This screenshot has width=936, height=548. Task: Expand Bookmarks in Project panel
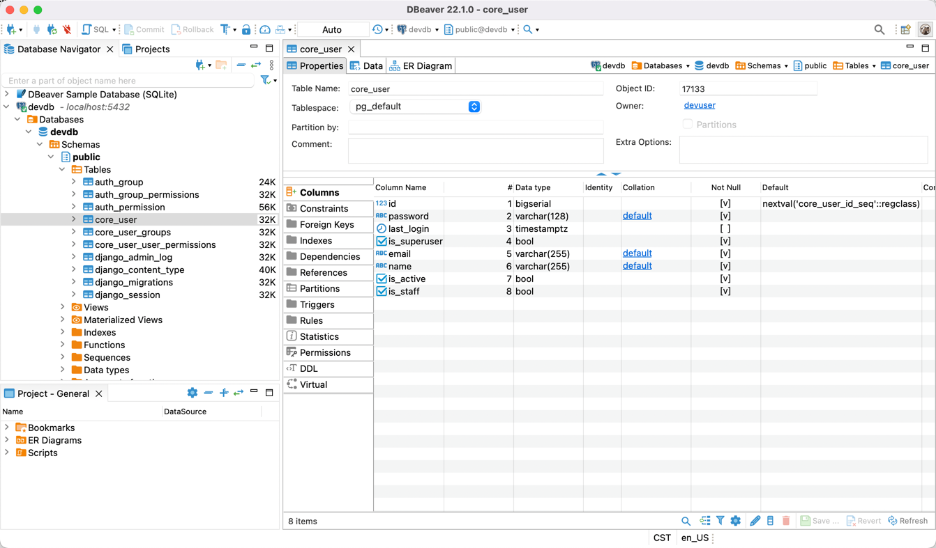pyautogui.click(x=7, y=428)
